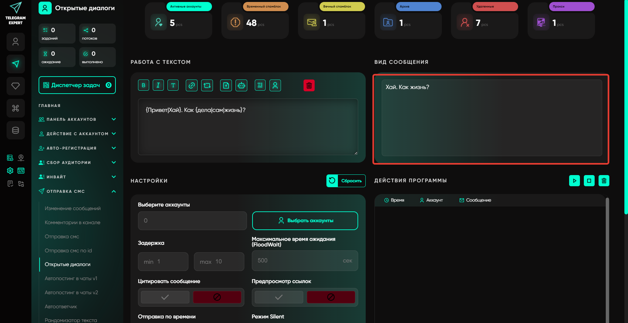Viewport: 628px width, 323px height.
Task: Open Автопостинг в чаты v1 menu item
Action: pos(71,278)
